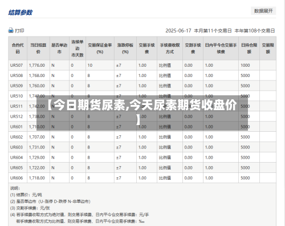Select note line (4) 若手续费收取方式为绝对值
The height and width of the screenshot is (226, 285).
(79, 215)
